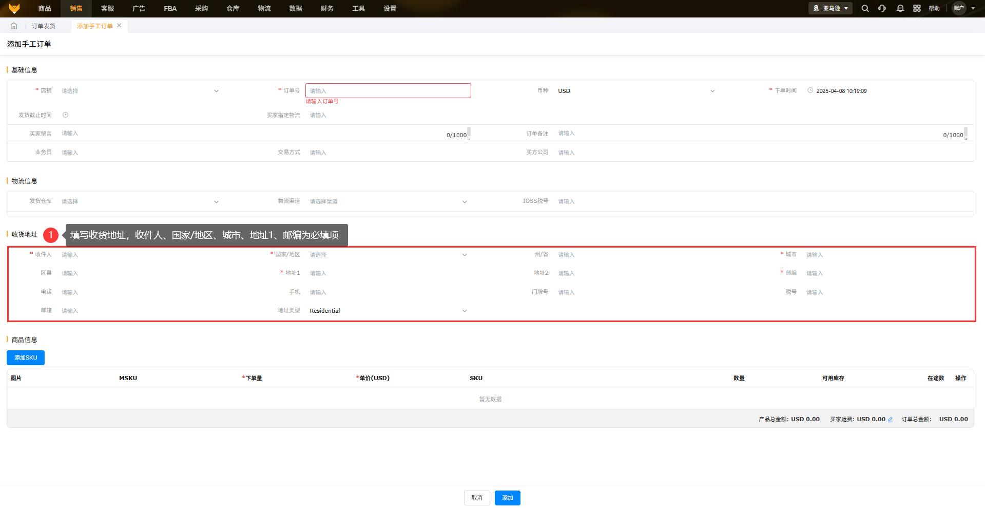
Task: Open the 仓库 menu
Action: [233, 9]
